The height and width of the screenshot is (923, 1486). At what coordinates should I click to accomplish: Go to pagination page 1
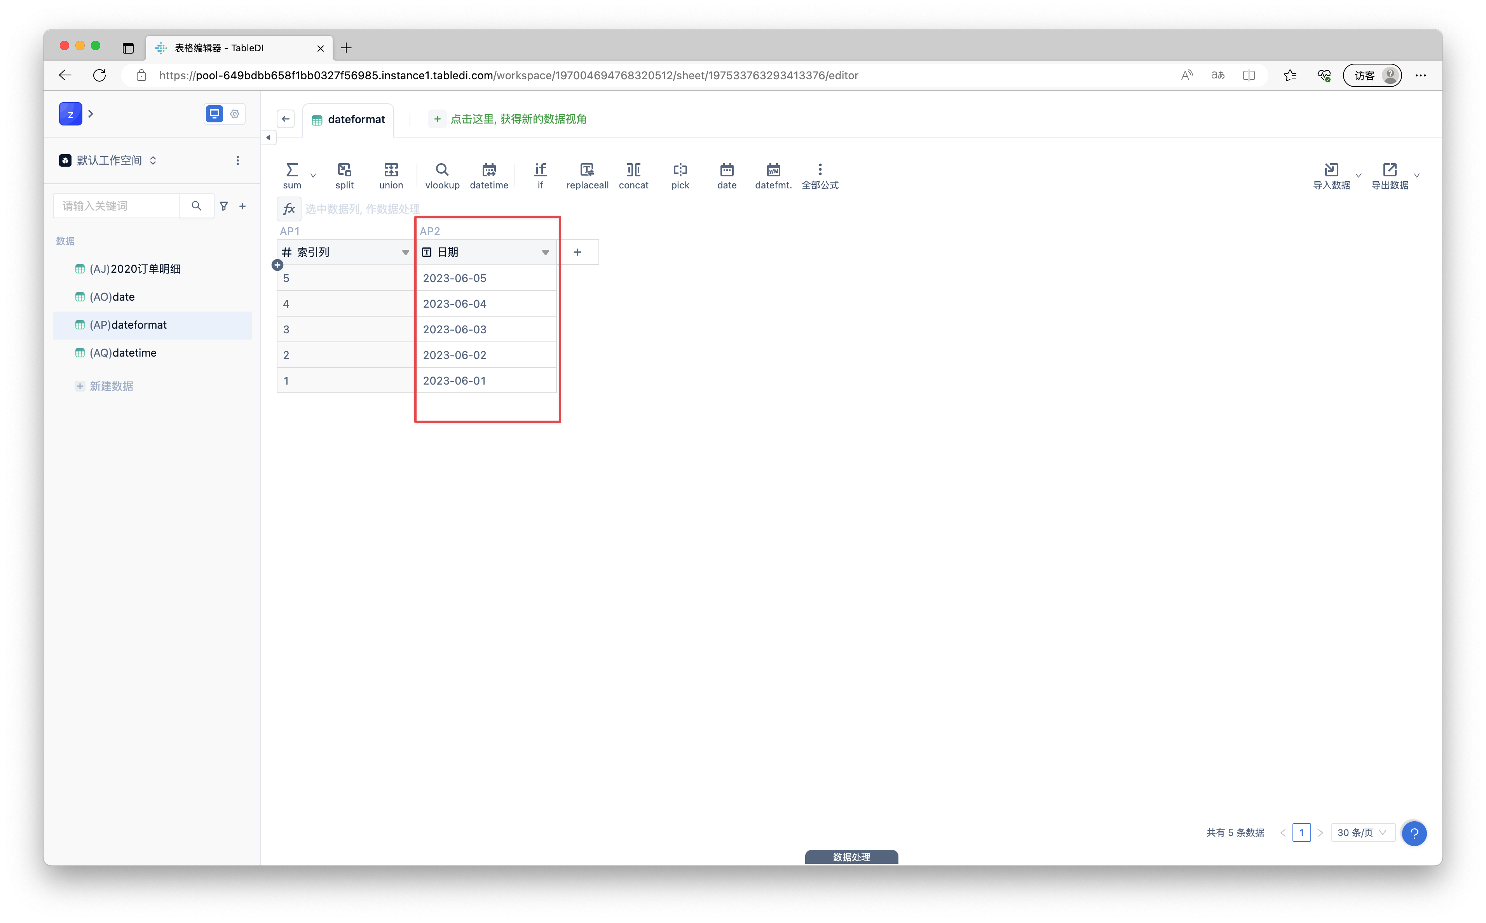click(x=1301, y=832)
